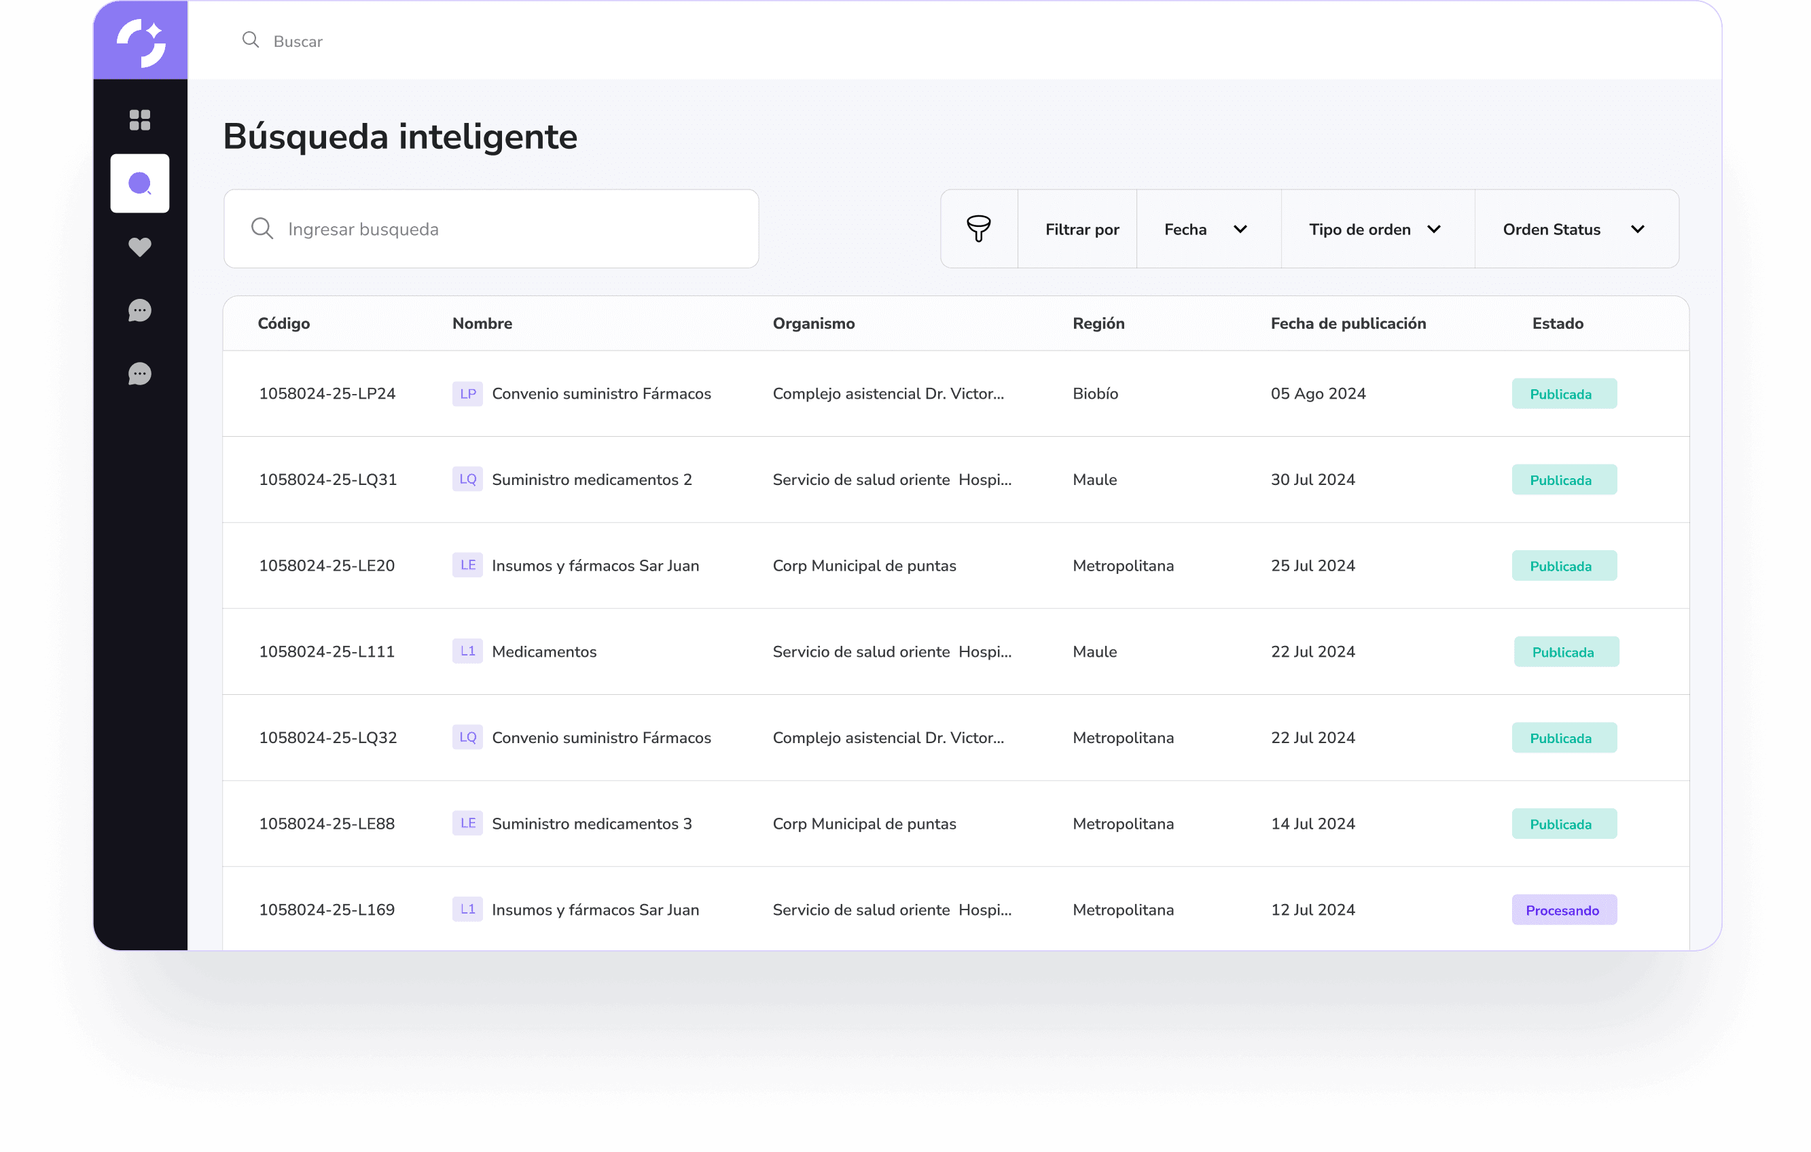
Task: Click L1 badge next to Medicamentos
Action: click(x=467, y=651)
